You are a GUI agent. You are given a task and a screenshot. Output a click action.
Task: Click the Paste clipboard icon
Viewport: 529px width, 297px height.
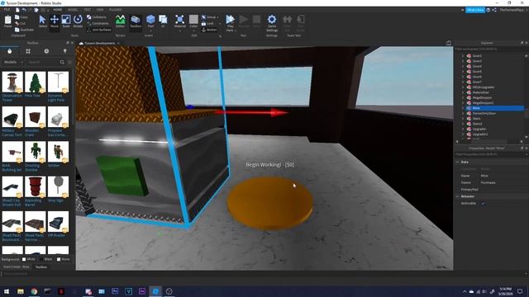click(7, 21)
